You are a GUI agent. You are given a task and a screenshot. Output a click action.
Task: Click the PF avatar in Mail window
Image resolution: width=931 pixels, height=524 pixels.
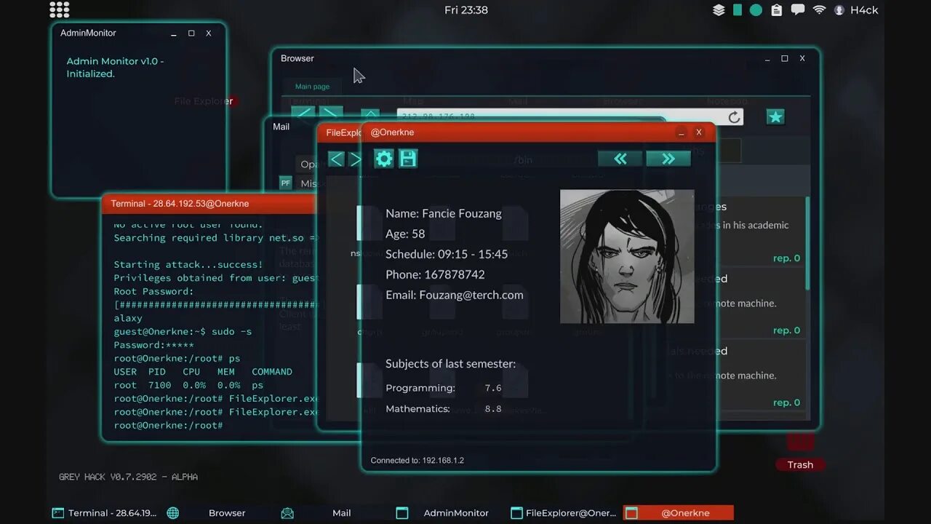point(286,183)
